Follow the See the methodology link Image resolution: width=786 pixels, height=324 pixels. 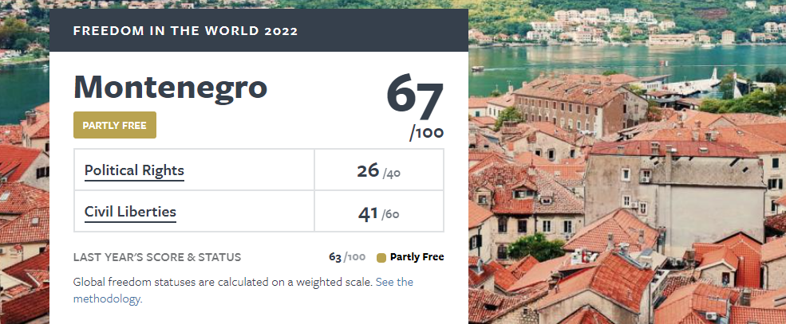243,291
